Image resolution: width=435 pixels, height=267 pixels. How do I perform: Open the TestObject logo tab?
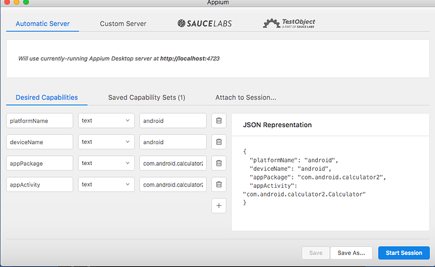[289, 23]
